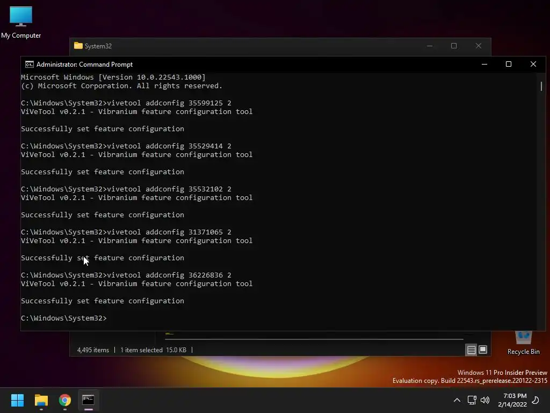This screenshot has width=550, height=413.
Task: Click the System32 folder icon in title bar
Action: pyautogui.click(x=78, y=46)
